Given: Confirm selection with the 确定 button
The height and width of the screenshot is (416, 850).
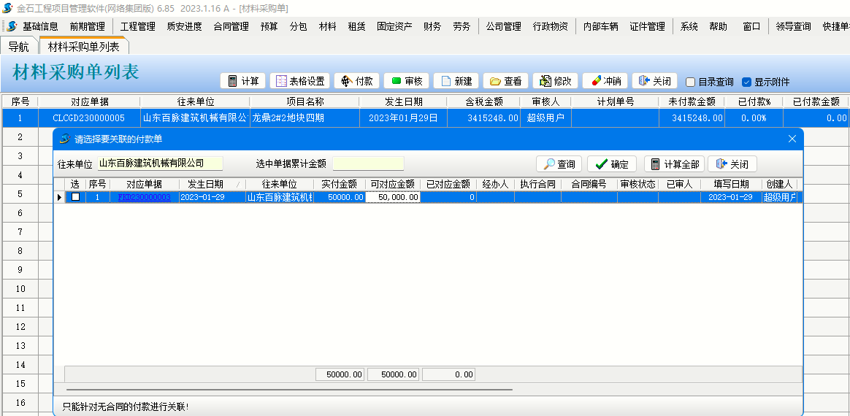Looking at the screenshot, I should tap(612, 164).
